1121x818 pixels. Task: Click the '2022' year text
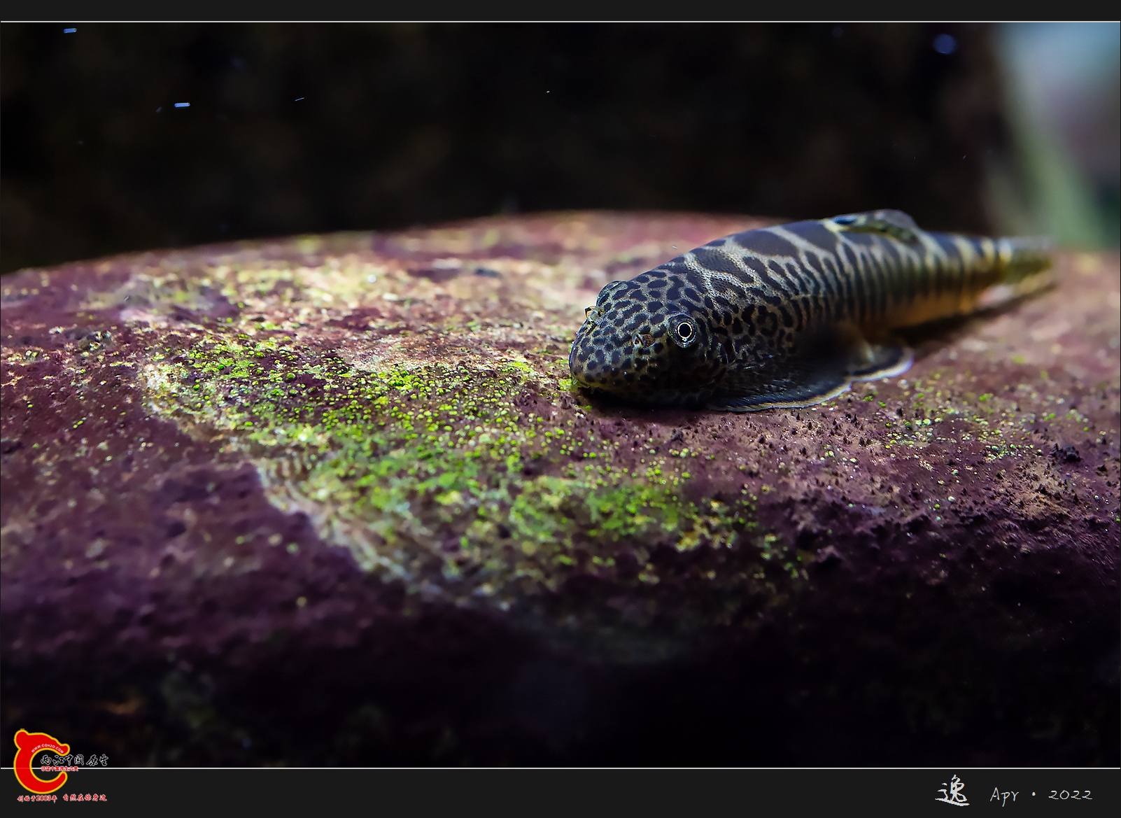tap(1070, 794)
